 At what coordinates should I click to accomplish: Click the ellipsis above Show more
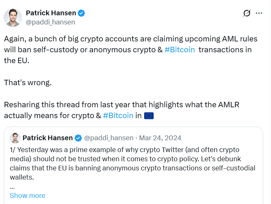[x=12, y=186]
